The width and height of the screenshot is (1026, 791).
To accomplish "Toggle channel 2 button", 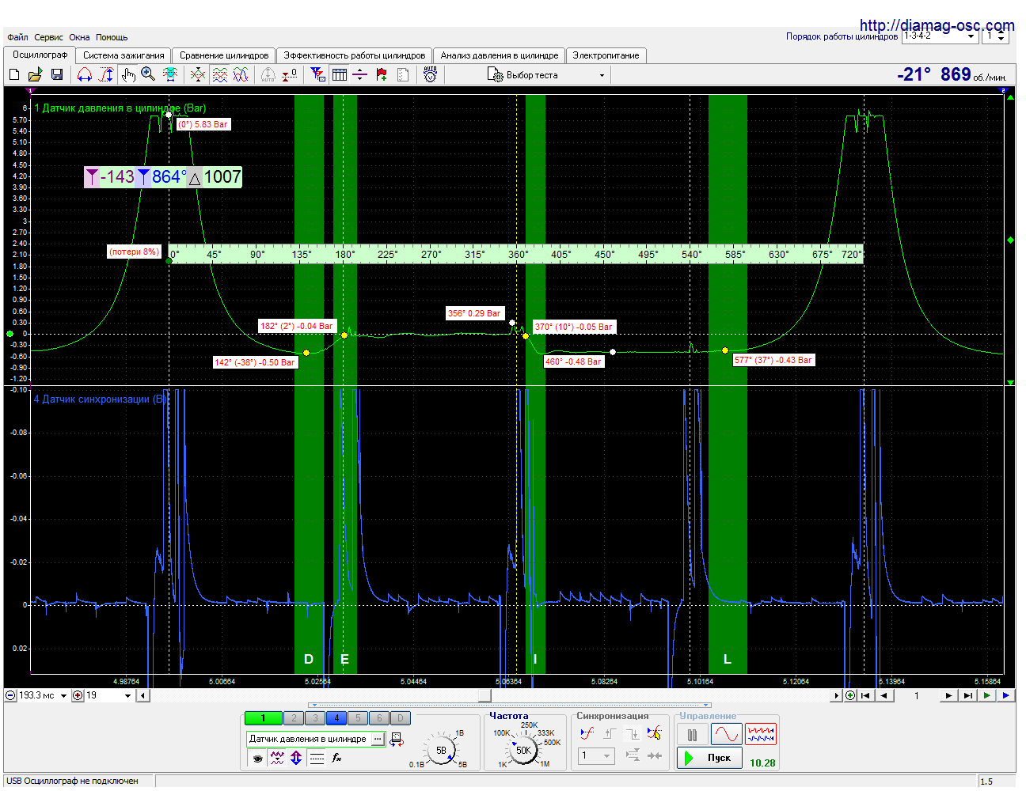I will [294, 718].
